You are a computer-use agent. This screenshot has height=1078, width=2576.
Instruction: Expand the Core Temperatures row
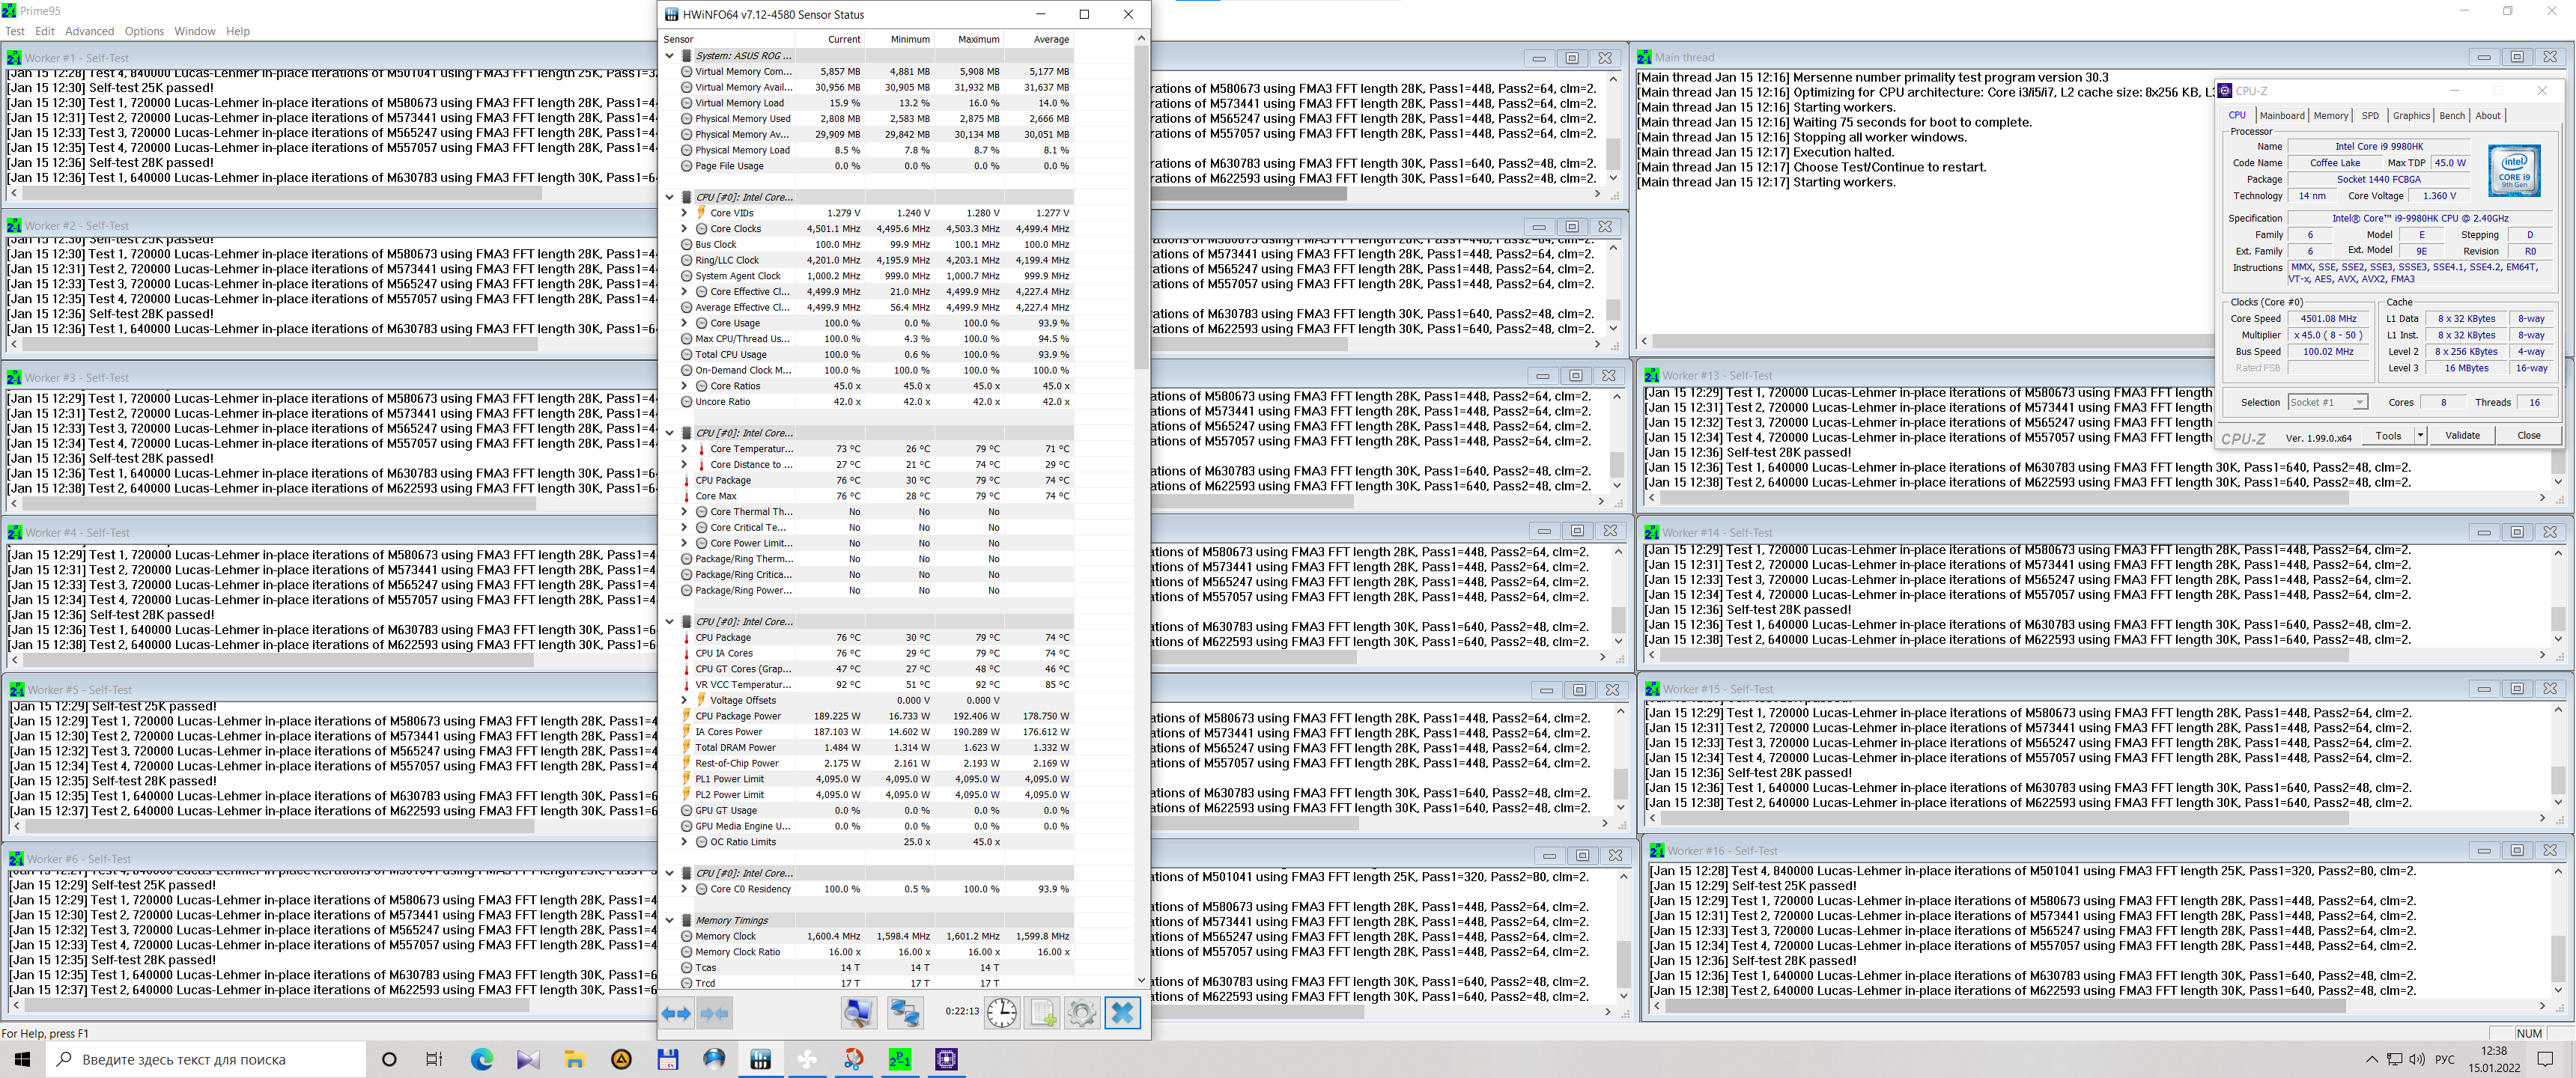coord(684,449)
